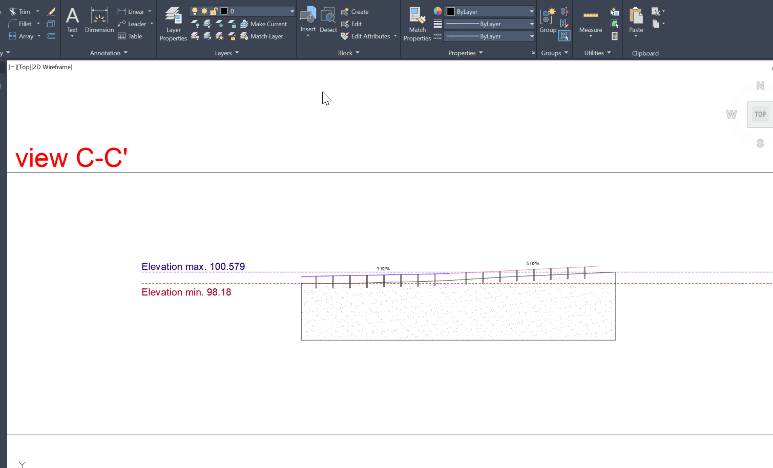Open Properties palette launcher arrow
The height and width of the screenshot is (468, 773).
[x=533, y=53]
